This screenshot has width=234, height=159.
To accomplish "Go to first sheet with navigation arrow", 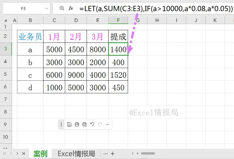I will (5, 153).
